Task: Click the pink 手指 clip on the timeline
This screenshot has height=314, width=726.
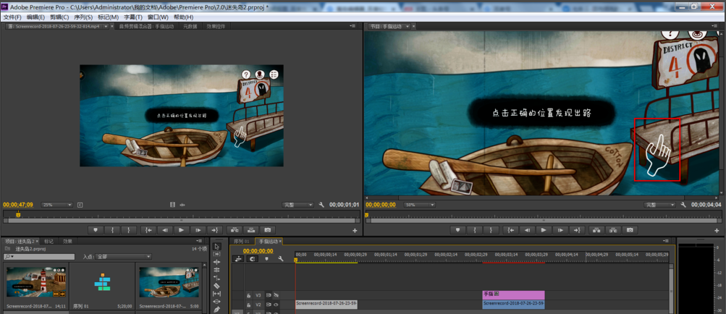Action: [512, 294]
